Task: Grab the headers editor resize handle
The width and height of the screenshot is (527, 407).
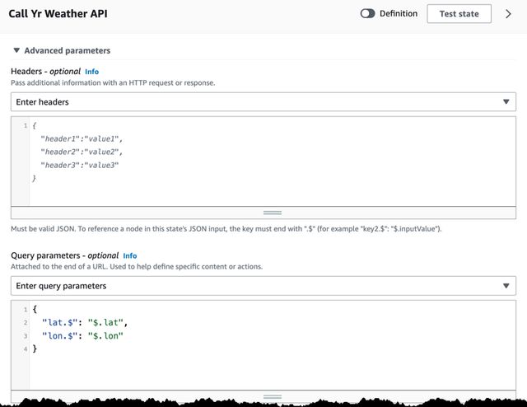Action: pos(273,213)
